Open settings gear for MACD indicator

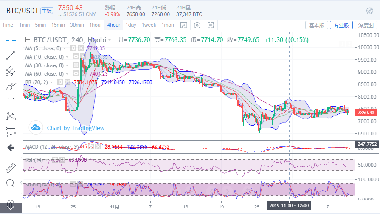tap(91, 146)
